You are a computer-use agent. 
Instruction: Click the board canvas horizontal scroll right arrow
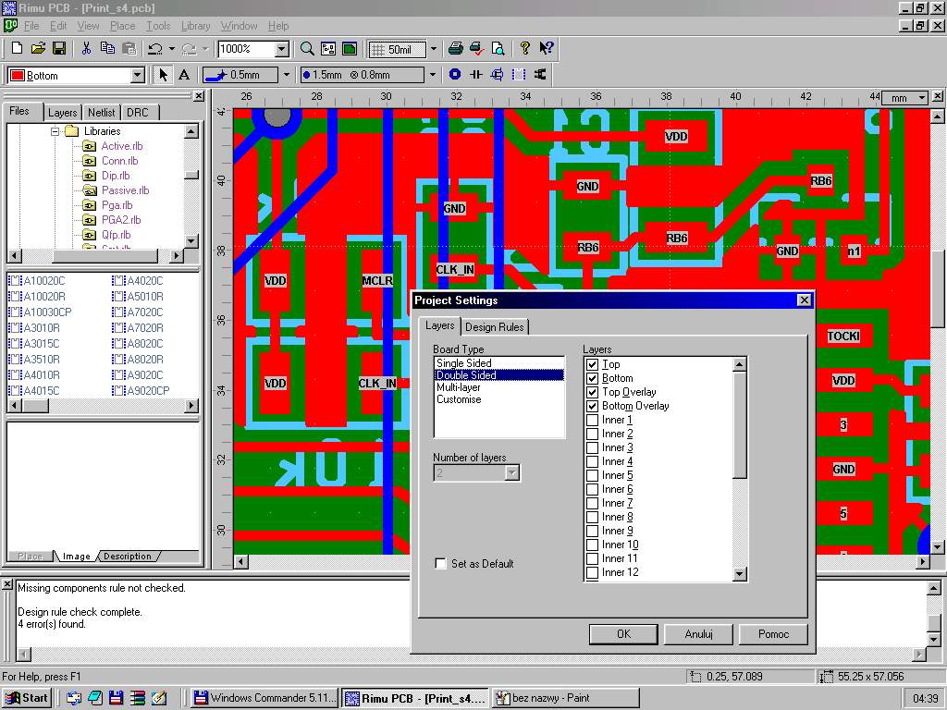click(x=923, y=561)
